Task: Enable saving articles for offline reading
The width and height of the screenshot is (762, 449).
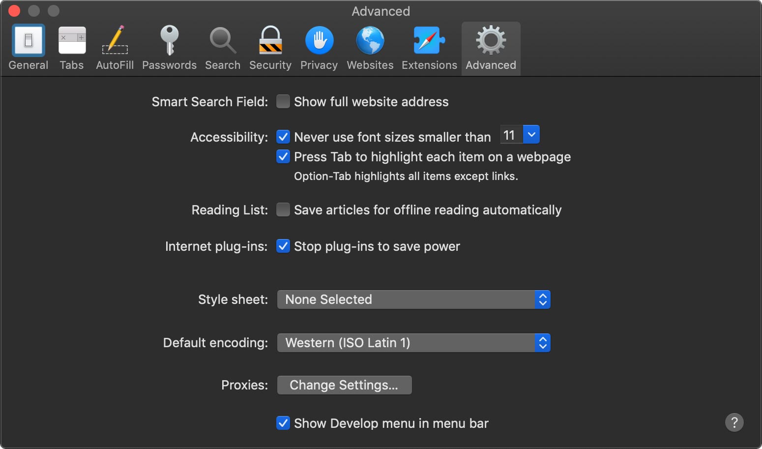Action: [x=283, y=210]
